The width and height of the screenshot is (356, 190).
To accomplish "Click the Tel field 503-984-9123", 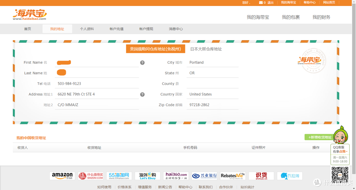I will (97, 83).
